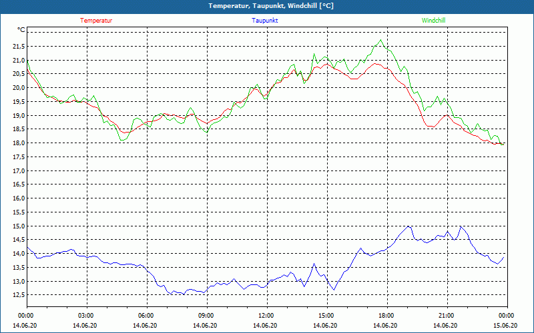Image resolution: width=534 pixels, height=333 pixels.
Task: Click the °C unit label on the y-axis
Action: click(21, 30)
